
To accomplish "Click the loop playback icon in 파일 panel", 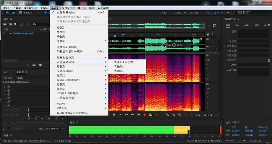I will click(x=34, y=65).
